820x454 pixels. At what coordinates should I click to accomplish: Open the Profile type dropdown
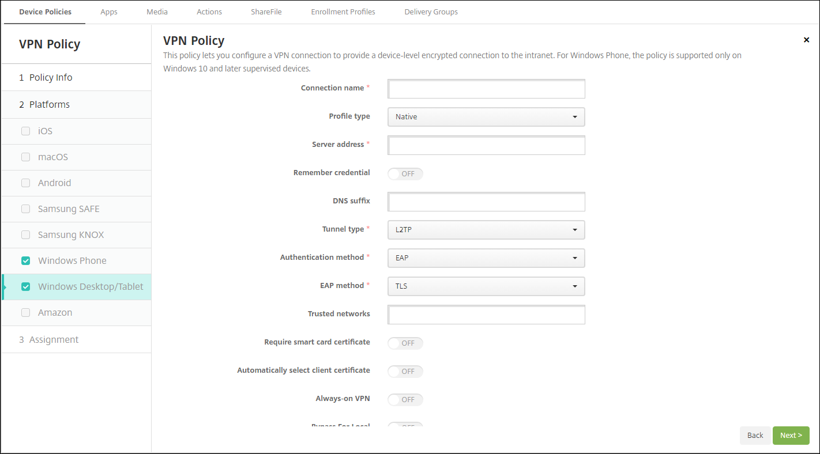click(x=486, y=117)
